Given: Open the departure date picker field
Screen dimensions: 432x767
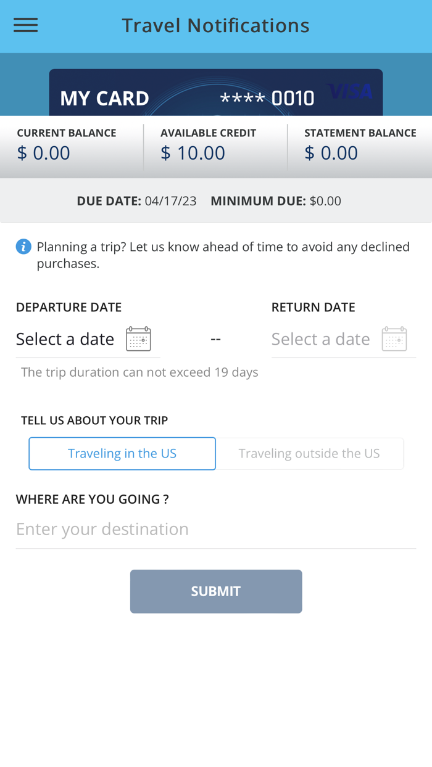Looking at the screenshot, I should pyautogui.click(x=65, y=339).
